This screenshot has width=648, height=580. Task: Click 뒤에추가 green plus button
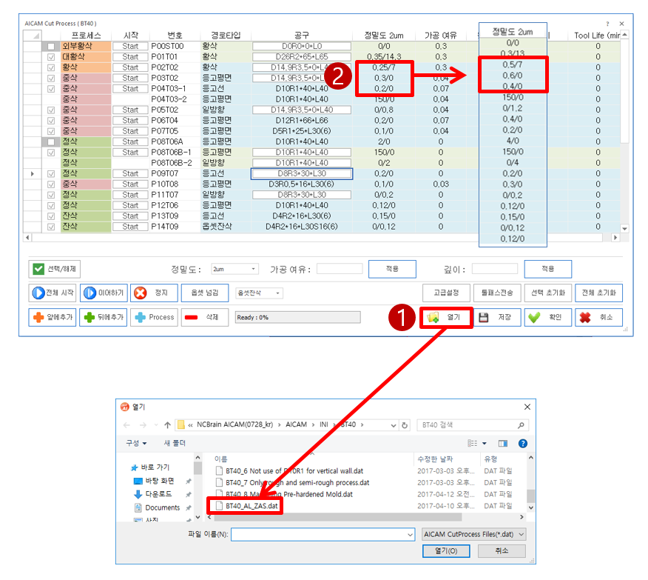(103, 317)
